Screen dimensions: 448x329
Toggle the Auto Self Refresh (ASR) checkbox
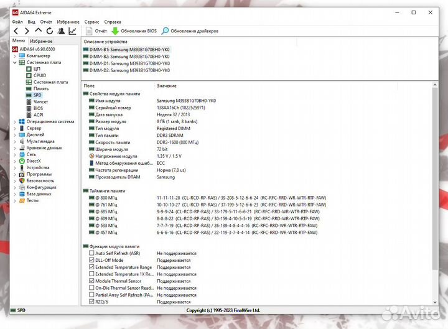(x=92, y=254)
